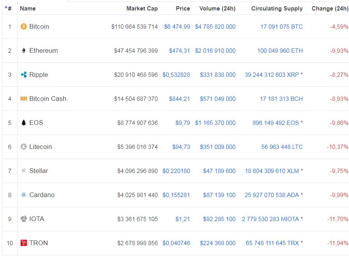
Task: Click the Stellar rocket logo icon
Action: 24,171
